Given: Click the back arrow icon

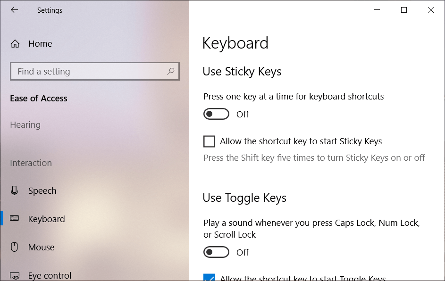Looking at the screenshot, I should tap(14, 10).
